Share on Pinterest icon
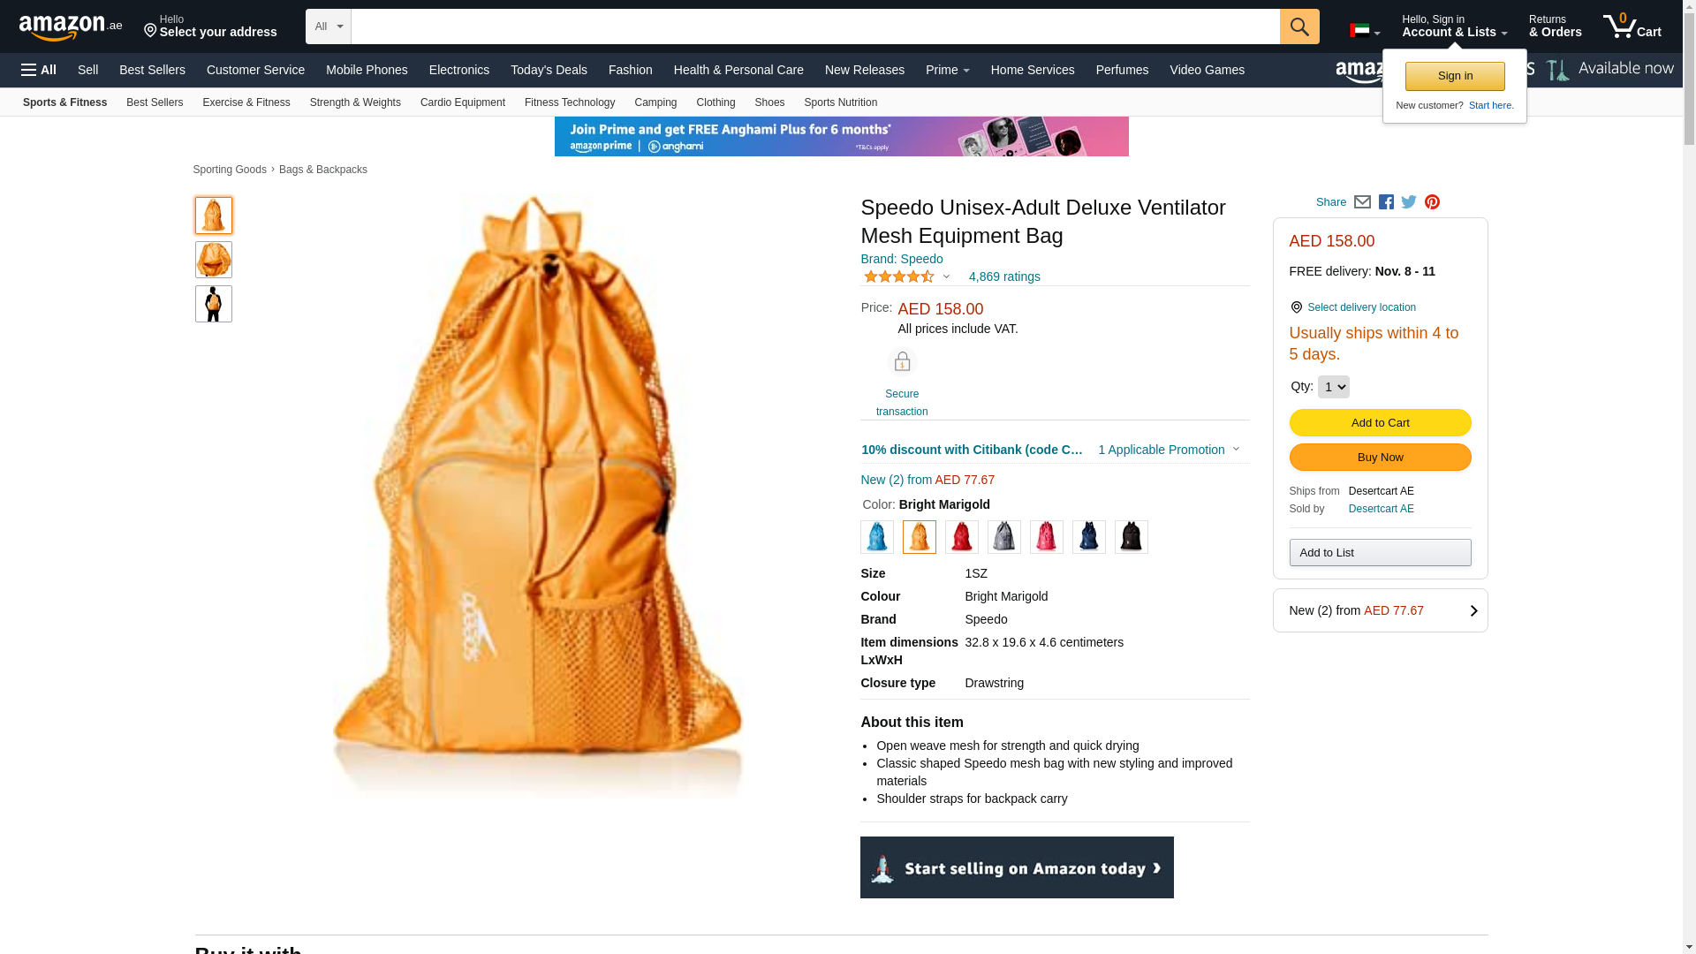 click(x=1432, y=202)
